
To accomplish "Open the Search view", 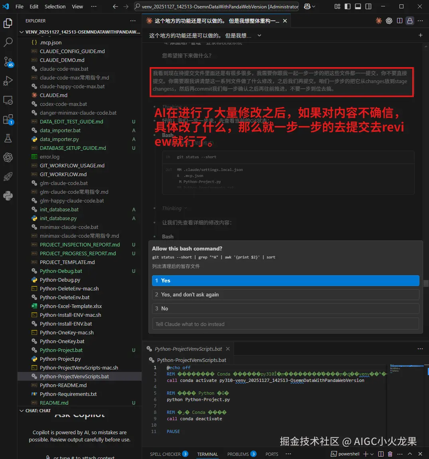I will pyautogui.click(x=9, y=42).
